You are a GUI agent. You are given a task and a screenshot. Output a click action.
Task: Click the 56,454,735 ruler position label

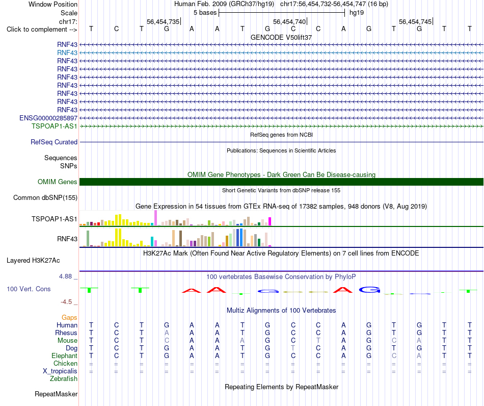163,21
